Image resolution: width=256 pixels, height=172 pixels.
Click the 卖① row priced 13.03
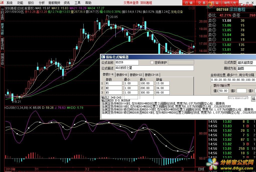(231, 39)
